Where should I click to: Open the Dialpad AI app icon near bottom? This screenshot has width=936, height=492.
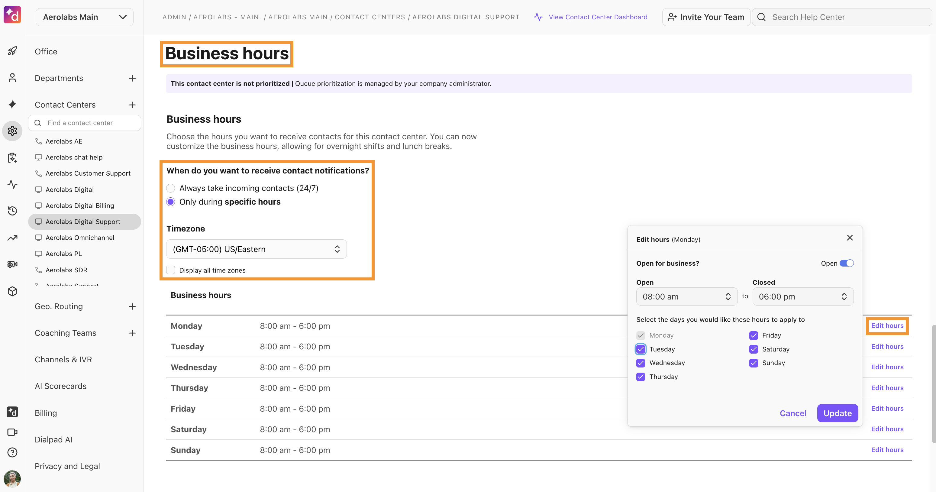coord(12,412)
